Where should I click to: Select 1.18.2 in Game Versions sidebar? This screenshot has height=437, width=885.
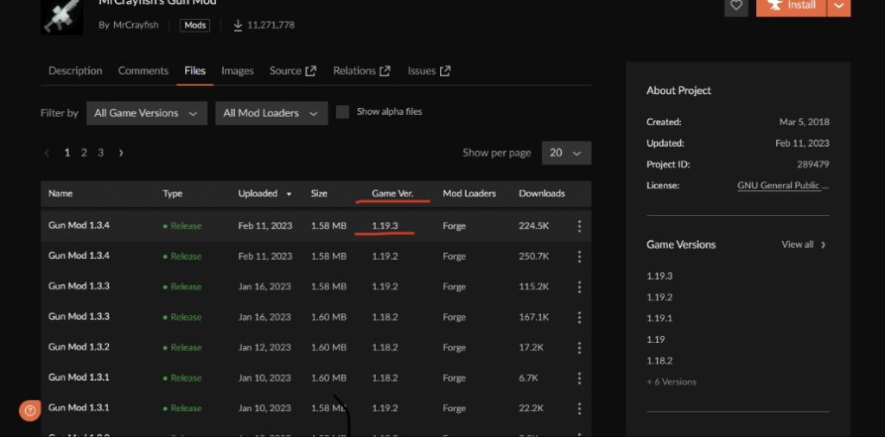tap(659, 360)
